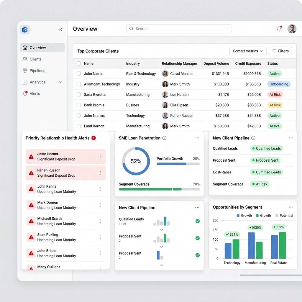Click yellow At Risk badge for Bank Bromis

(275, 105)
